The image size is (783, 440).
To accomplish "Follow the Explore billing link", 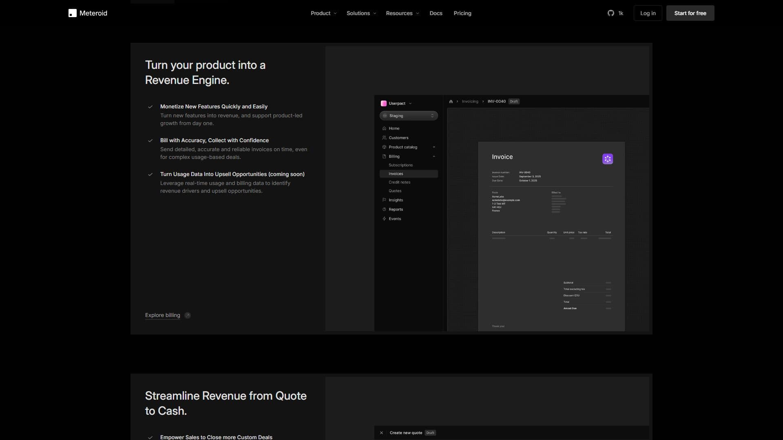I will 162,315.
